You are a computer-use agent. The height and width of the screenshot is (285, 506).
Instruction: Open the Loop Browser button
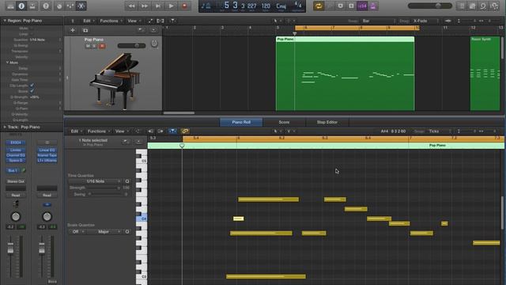483,6
